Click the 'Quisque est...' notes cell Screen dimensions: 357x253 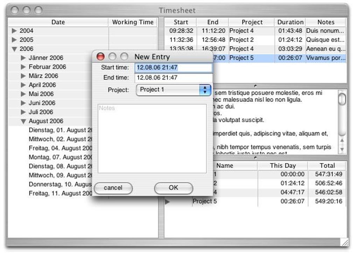[x=325, y=40]
